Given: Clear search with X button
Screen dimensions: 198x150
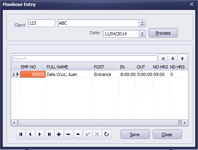Looking at the screenshot, I should point(163,58).
